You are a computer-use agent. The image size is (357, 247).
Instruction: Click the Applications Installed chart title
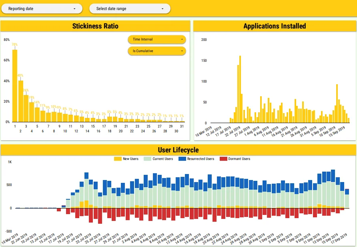(275, 26)
